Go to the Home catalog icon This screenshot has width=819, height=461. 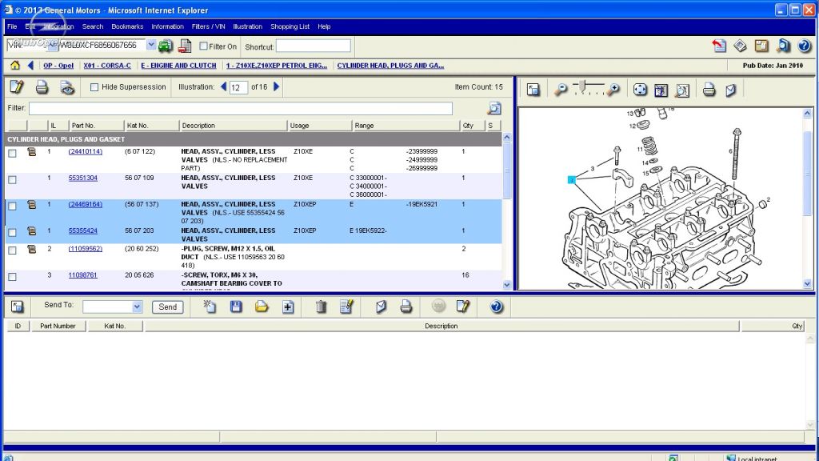15,66
